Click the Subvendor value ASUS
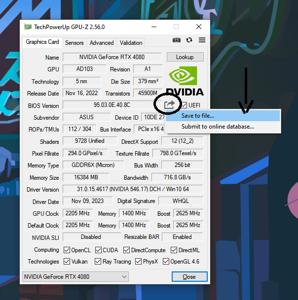The width and height of the screenshot is (298, 300). click(x=87, y=117)
